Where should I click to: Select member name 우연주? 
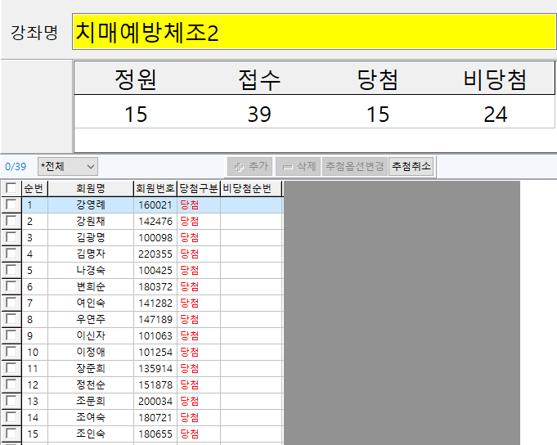(x=91, y=319)
